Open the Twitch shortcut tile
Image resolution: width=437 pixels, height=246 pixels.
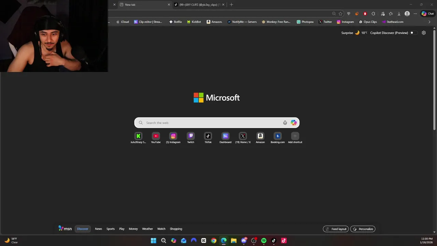[x=191, y=138]
